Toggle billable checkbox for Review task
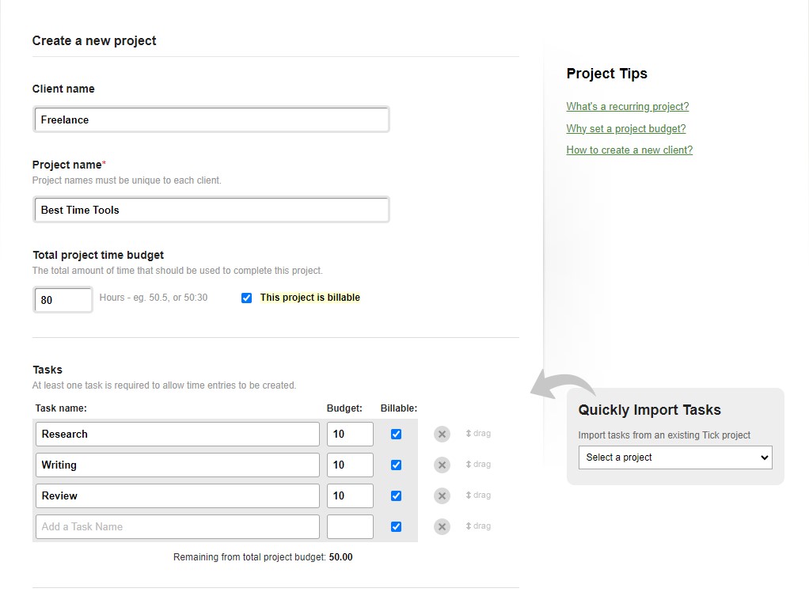This screenshot has height=596, width=809. pyautogui.click(x=396, y=495)
